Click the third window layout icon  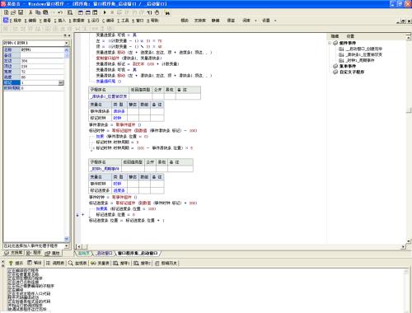point(95,12)
